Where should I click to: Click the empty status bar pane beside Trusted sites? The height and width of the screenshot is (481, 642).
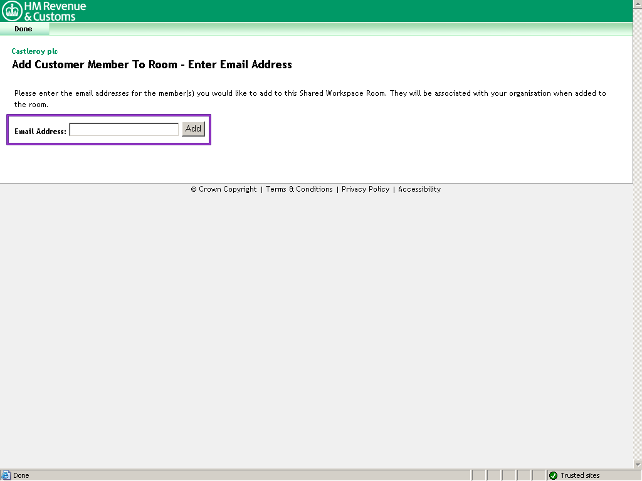(539, 475)
